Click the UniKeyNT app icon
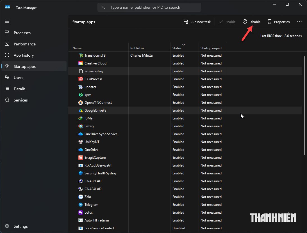307x233 pixels. point(80,142)
